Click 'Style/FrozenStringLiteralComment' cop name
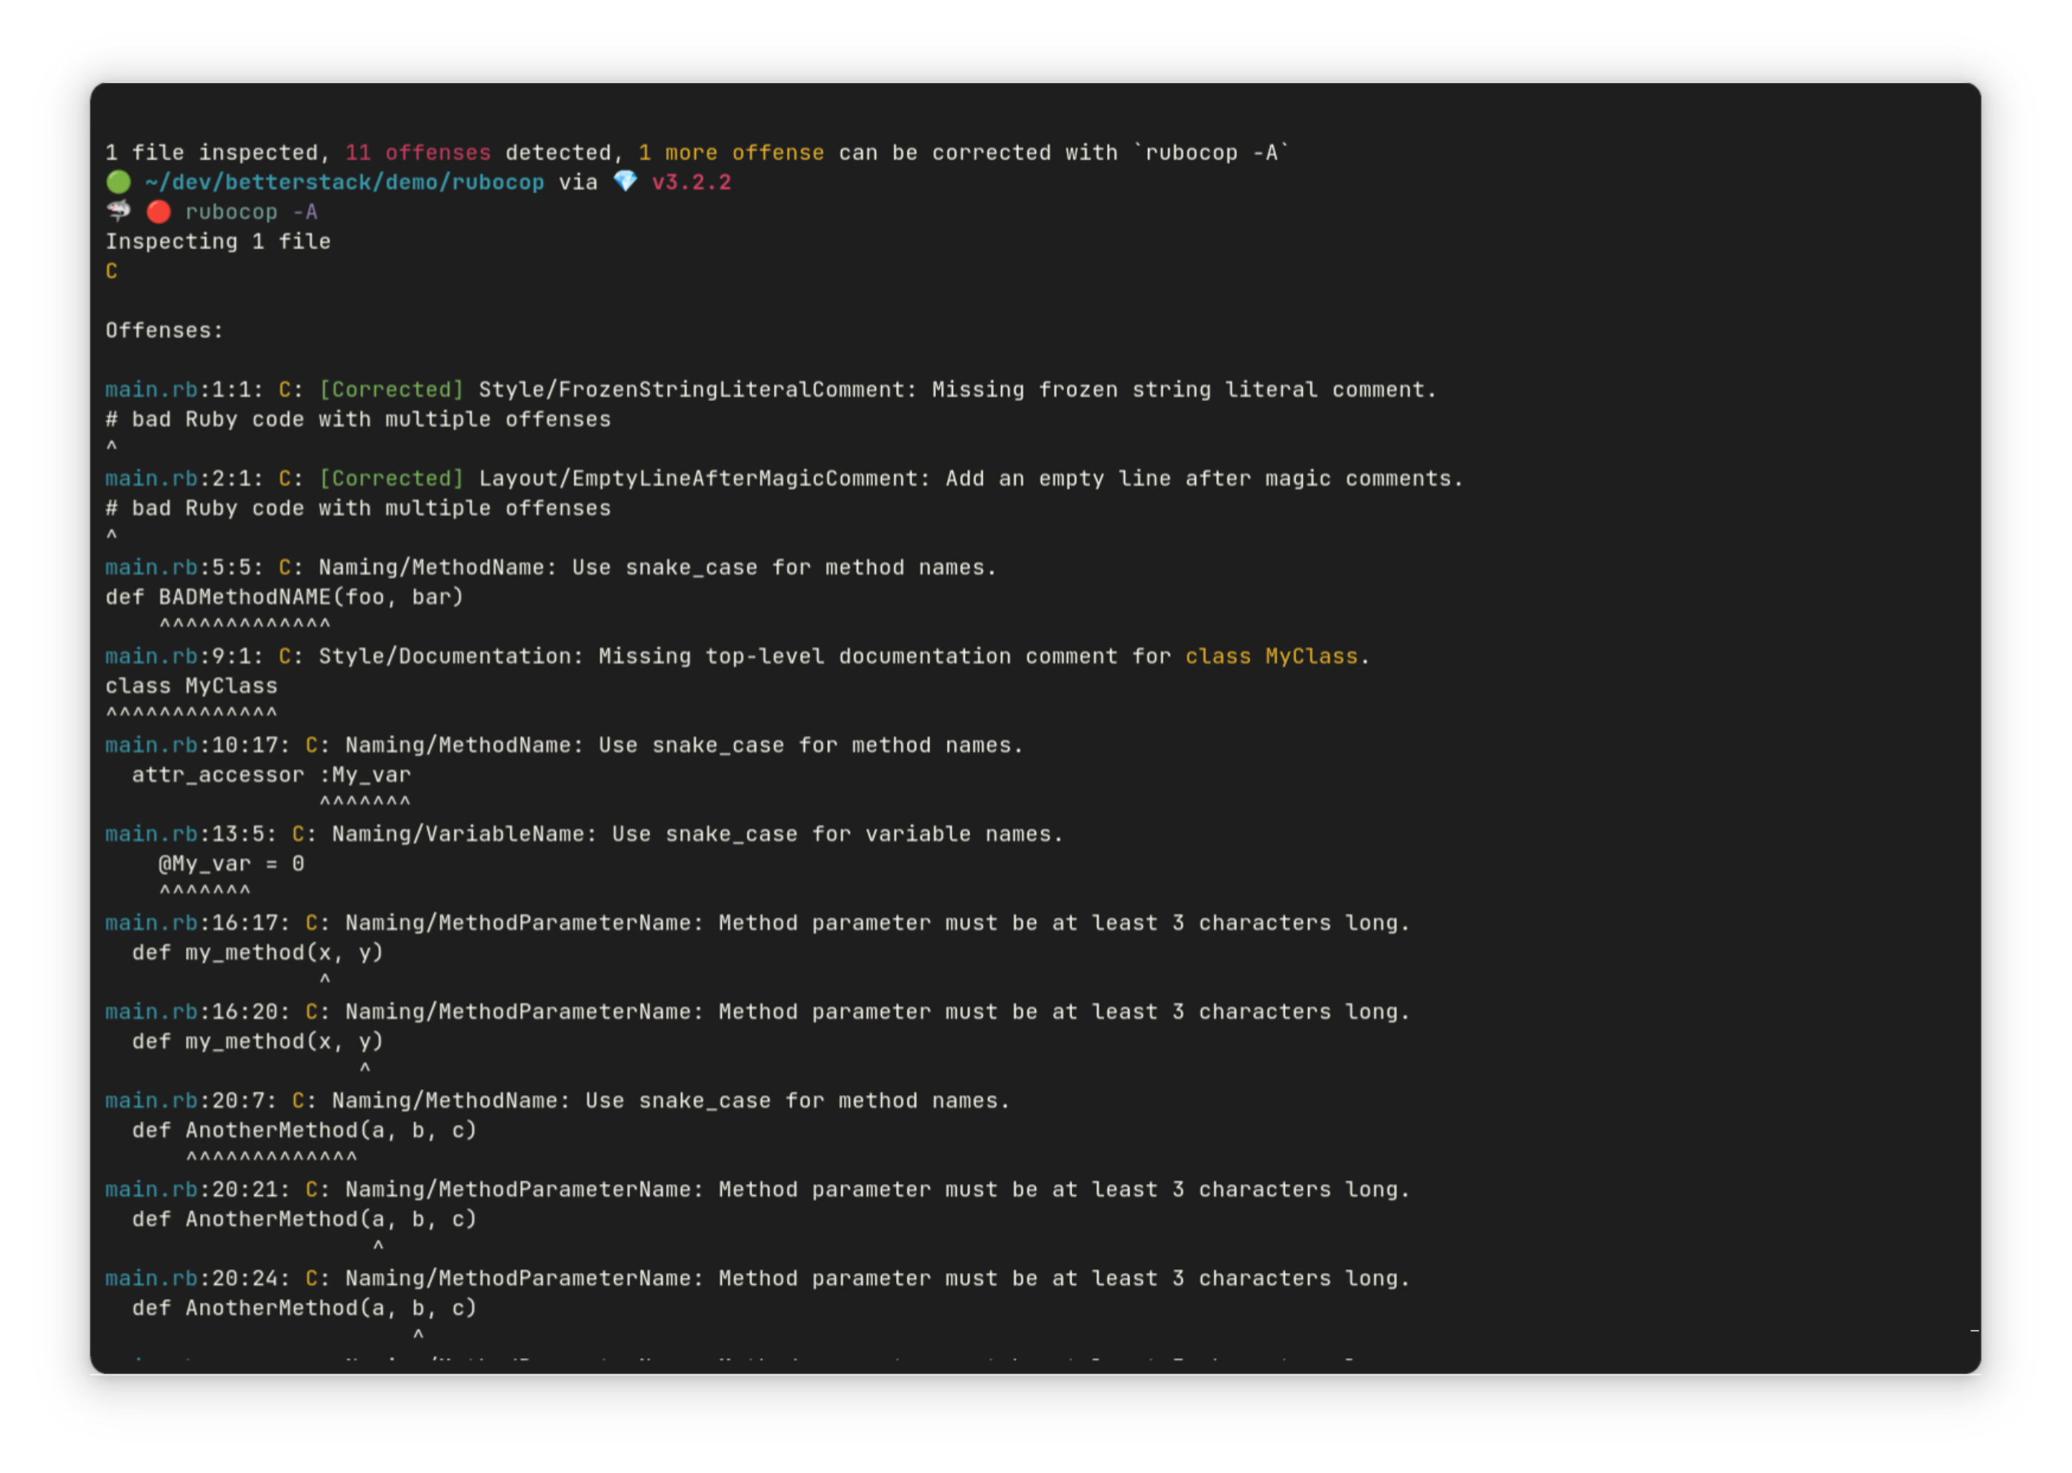 point(691,390)
